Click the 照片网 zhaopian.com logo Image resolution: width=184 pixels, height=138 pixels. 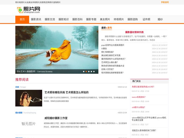click(x=29, y=10)
